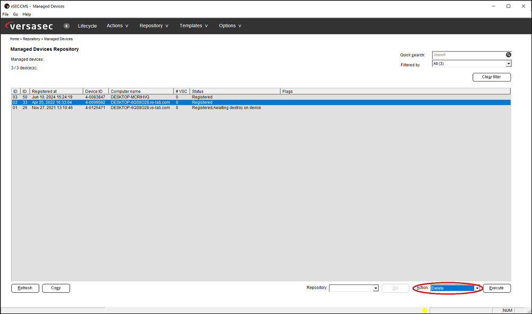Screen dimensions: 532x314
Task: Click device ID 4-0125471
Action: pyautogui.click(x=95, y=107)
